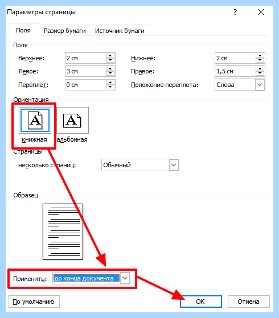Click the Правое margin value field
The width and height of the screenshot is (279, 318).
coord(236,71)
